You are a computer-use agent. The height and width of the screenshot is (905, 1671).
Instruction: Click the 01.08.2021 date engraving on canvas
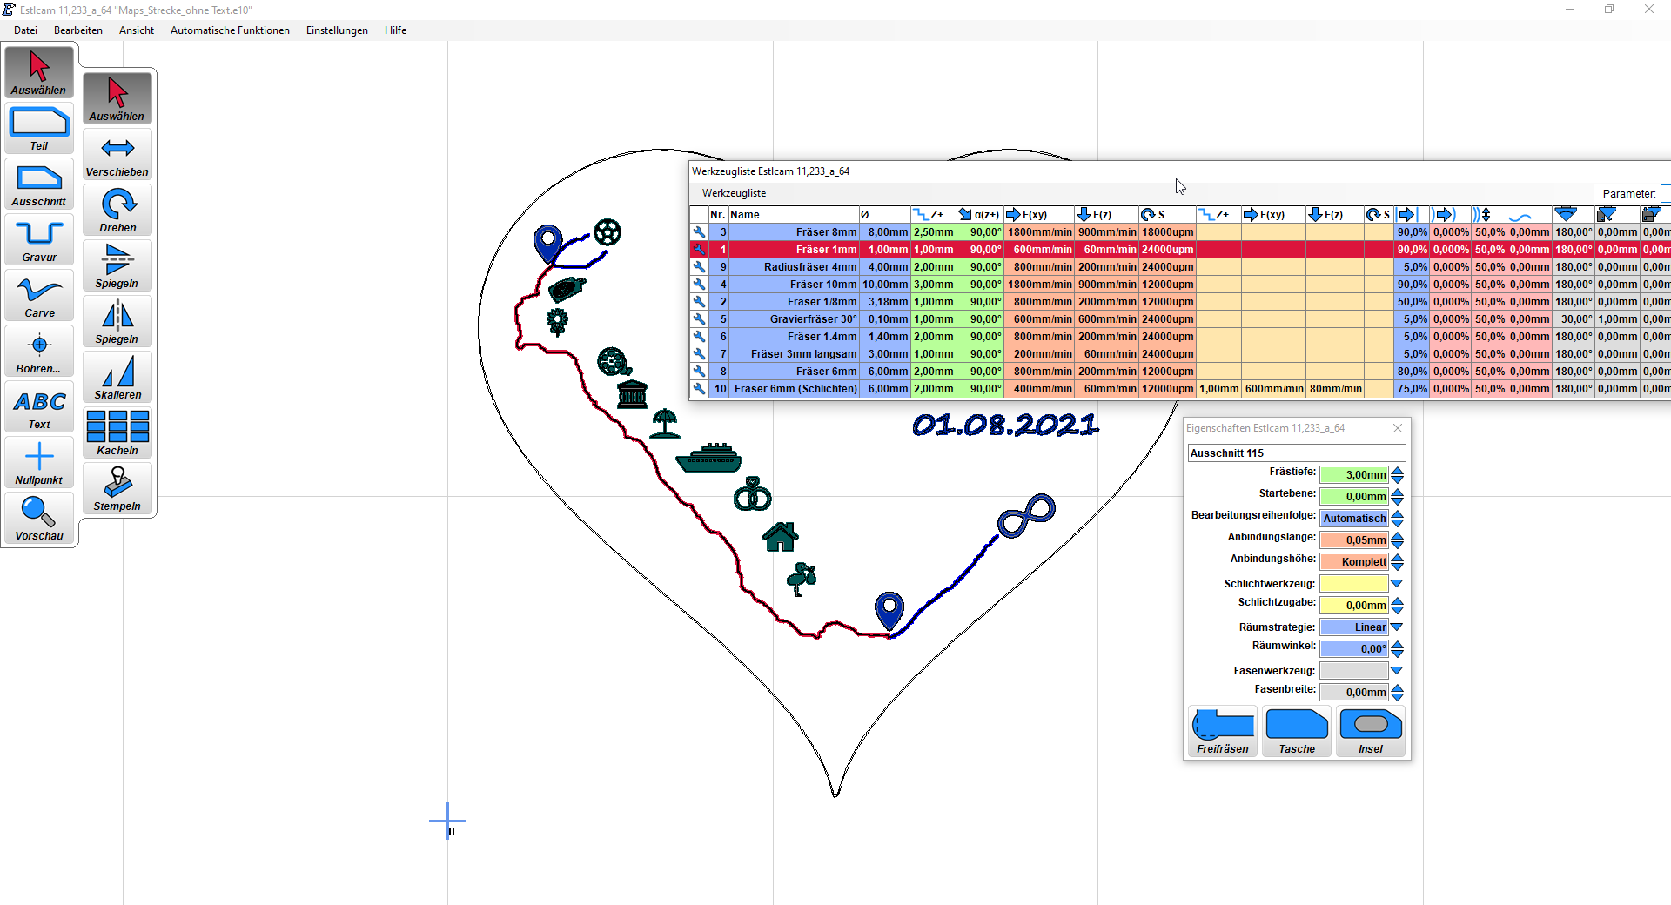1005,425
